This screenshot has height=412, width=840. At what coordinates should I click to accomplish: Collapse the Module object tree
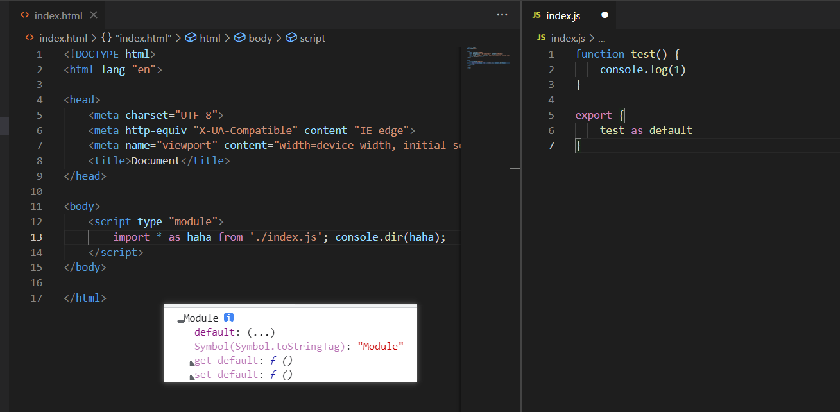pos(180,319)
